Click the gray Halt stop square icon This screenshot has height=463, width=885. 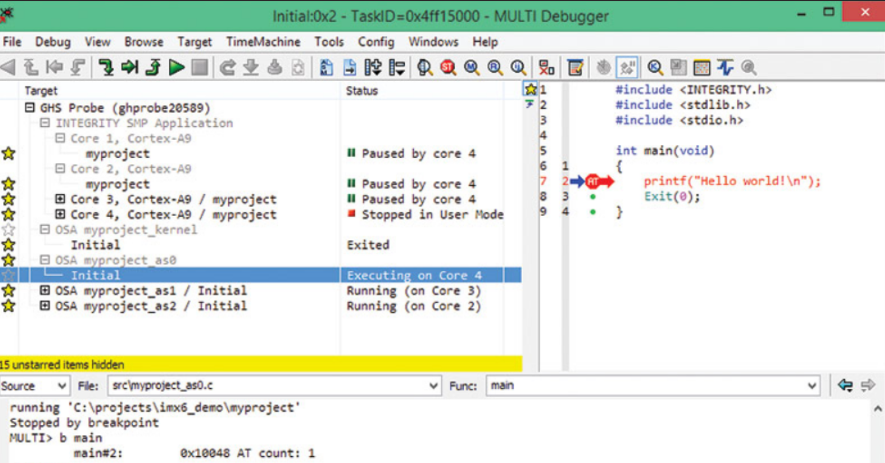[x=200, y=67]
